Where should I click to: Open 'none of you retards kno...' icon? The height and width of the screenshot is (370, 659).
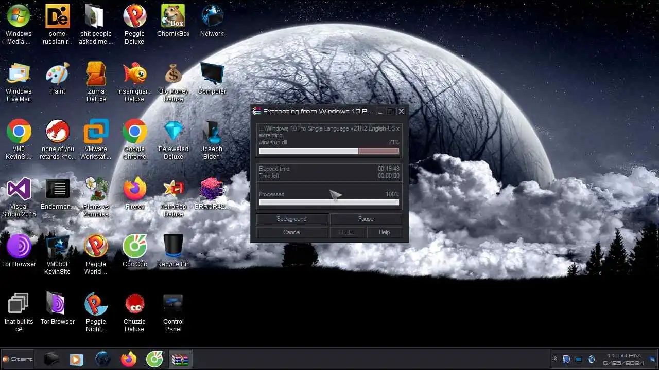[x=57, y=140]
